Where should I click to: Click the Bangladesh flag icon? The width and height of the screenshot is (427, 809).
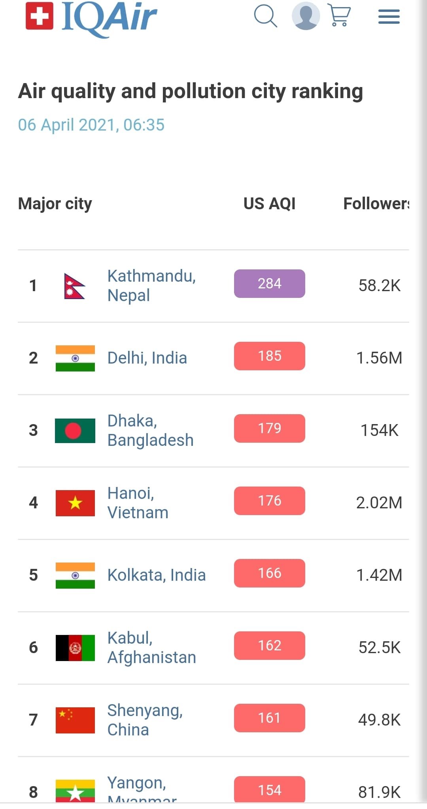point(75,430)
